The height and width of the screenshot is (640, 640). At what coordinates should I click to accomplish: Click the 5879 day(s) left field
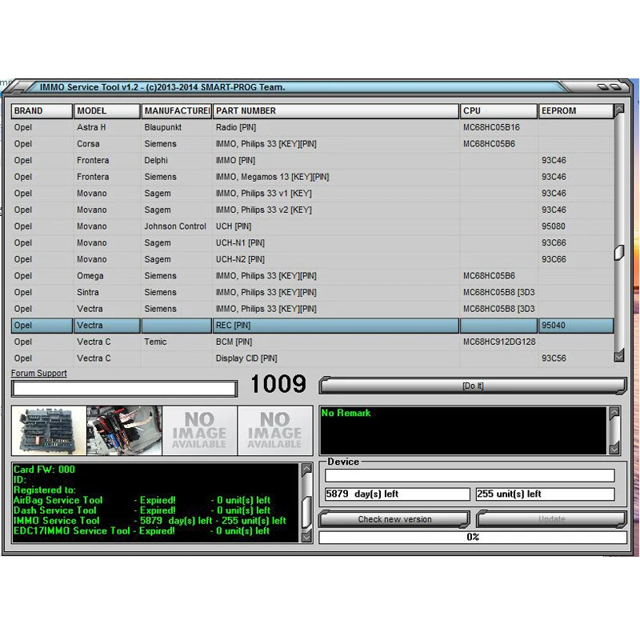(x=398, y=494)
